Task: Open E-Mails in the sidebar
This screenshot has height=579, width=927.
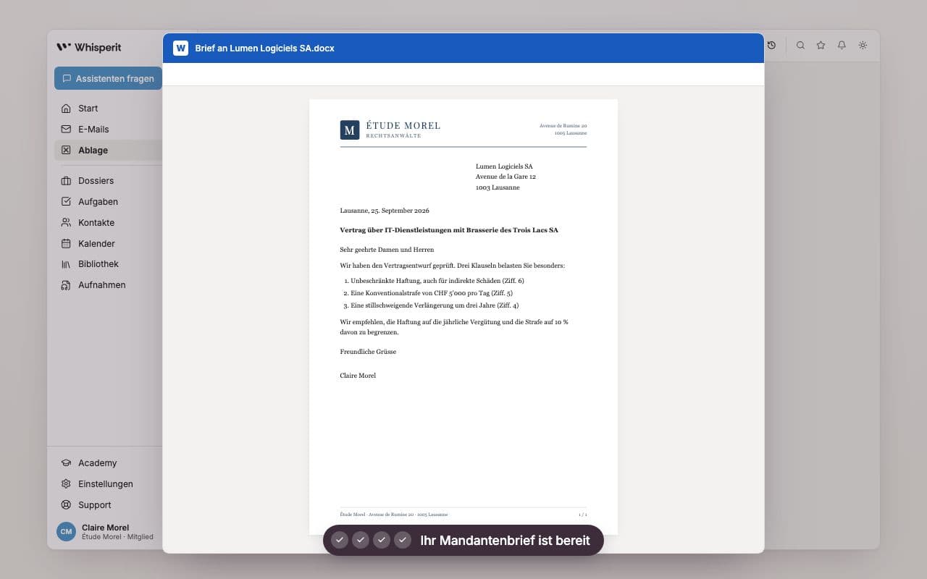Action: coord(108,130)
